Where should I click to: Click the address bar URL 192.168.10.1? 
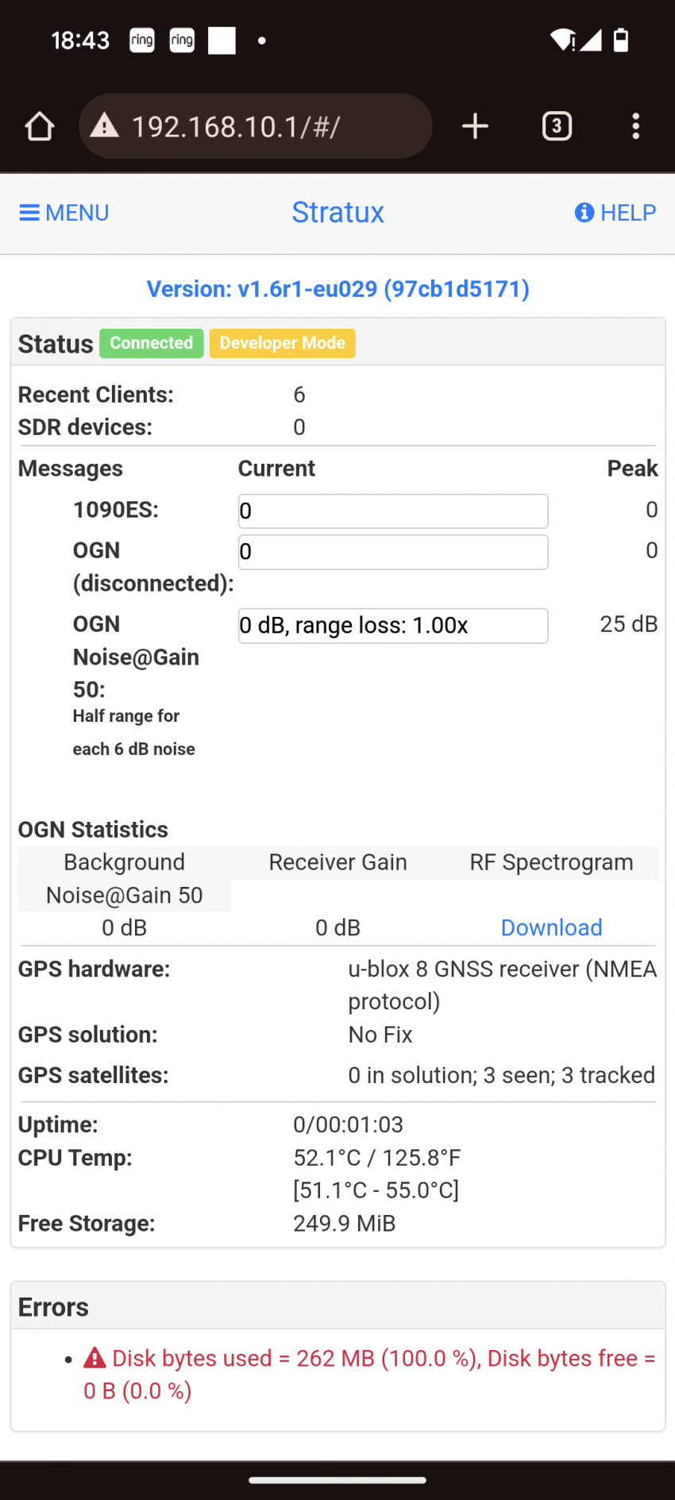pos(236,126)
